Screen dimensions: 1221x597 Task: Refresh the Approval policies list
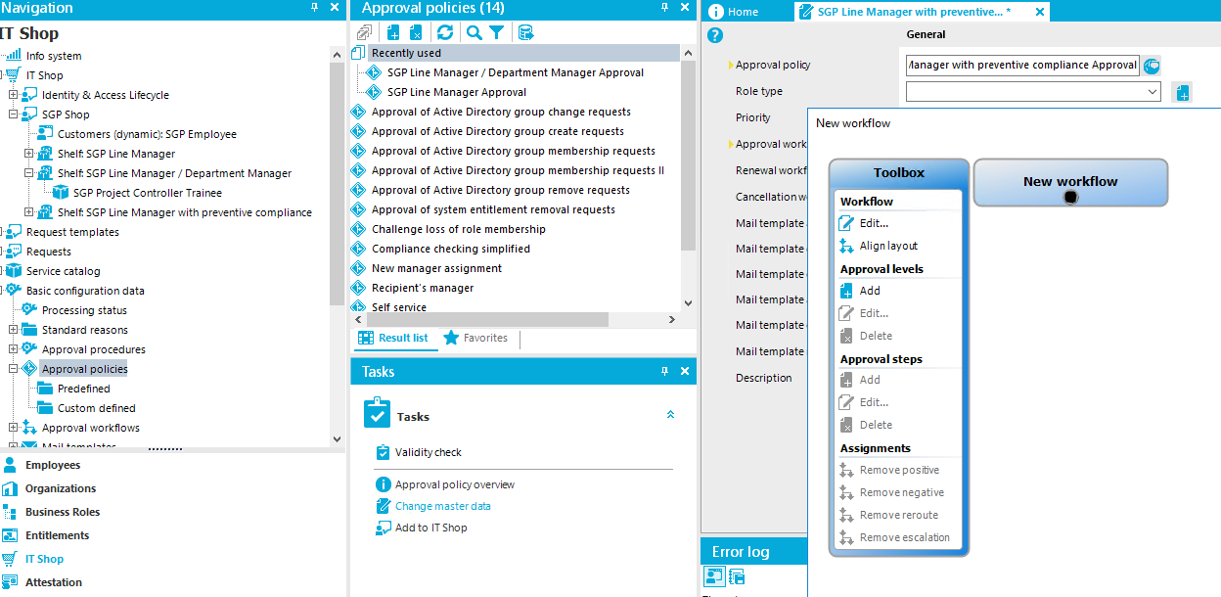coord(445,32)
